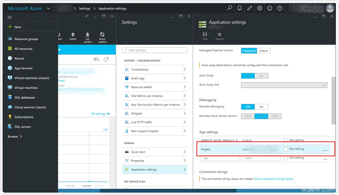Screen dimensions: 339x195
Task: Turn Auto Swap On
Action: (261, 76)
